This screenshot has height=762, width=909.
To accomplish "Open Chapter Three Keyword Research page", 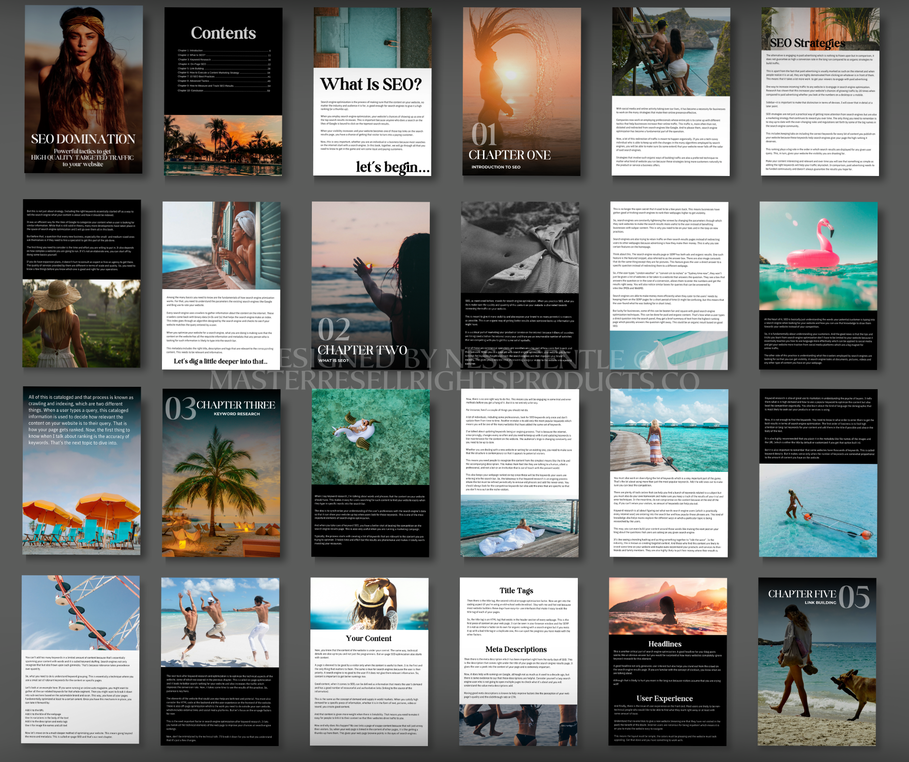I will pos(221,472).
